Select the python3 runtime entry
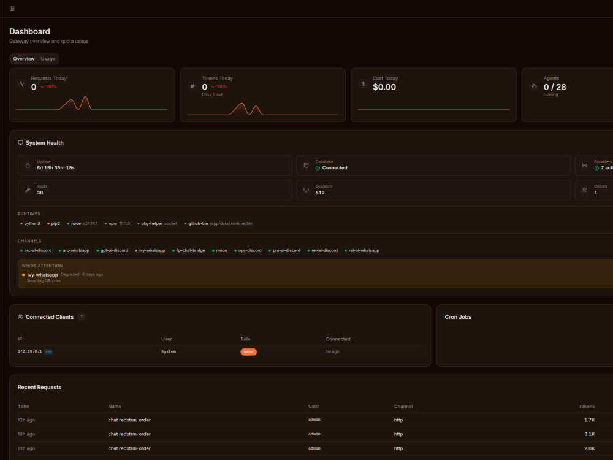The width and height of the screenshot is (613, 460). pyautogui.click(x=30, y=224)
